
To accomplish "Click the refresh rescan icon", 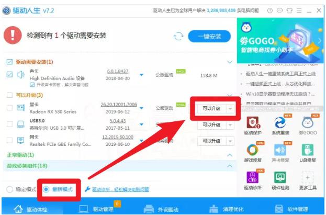I will 178,37.
